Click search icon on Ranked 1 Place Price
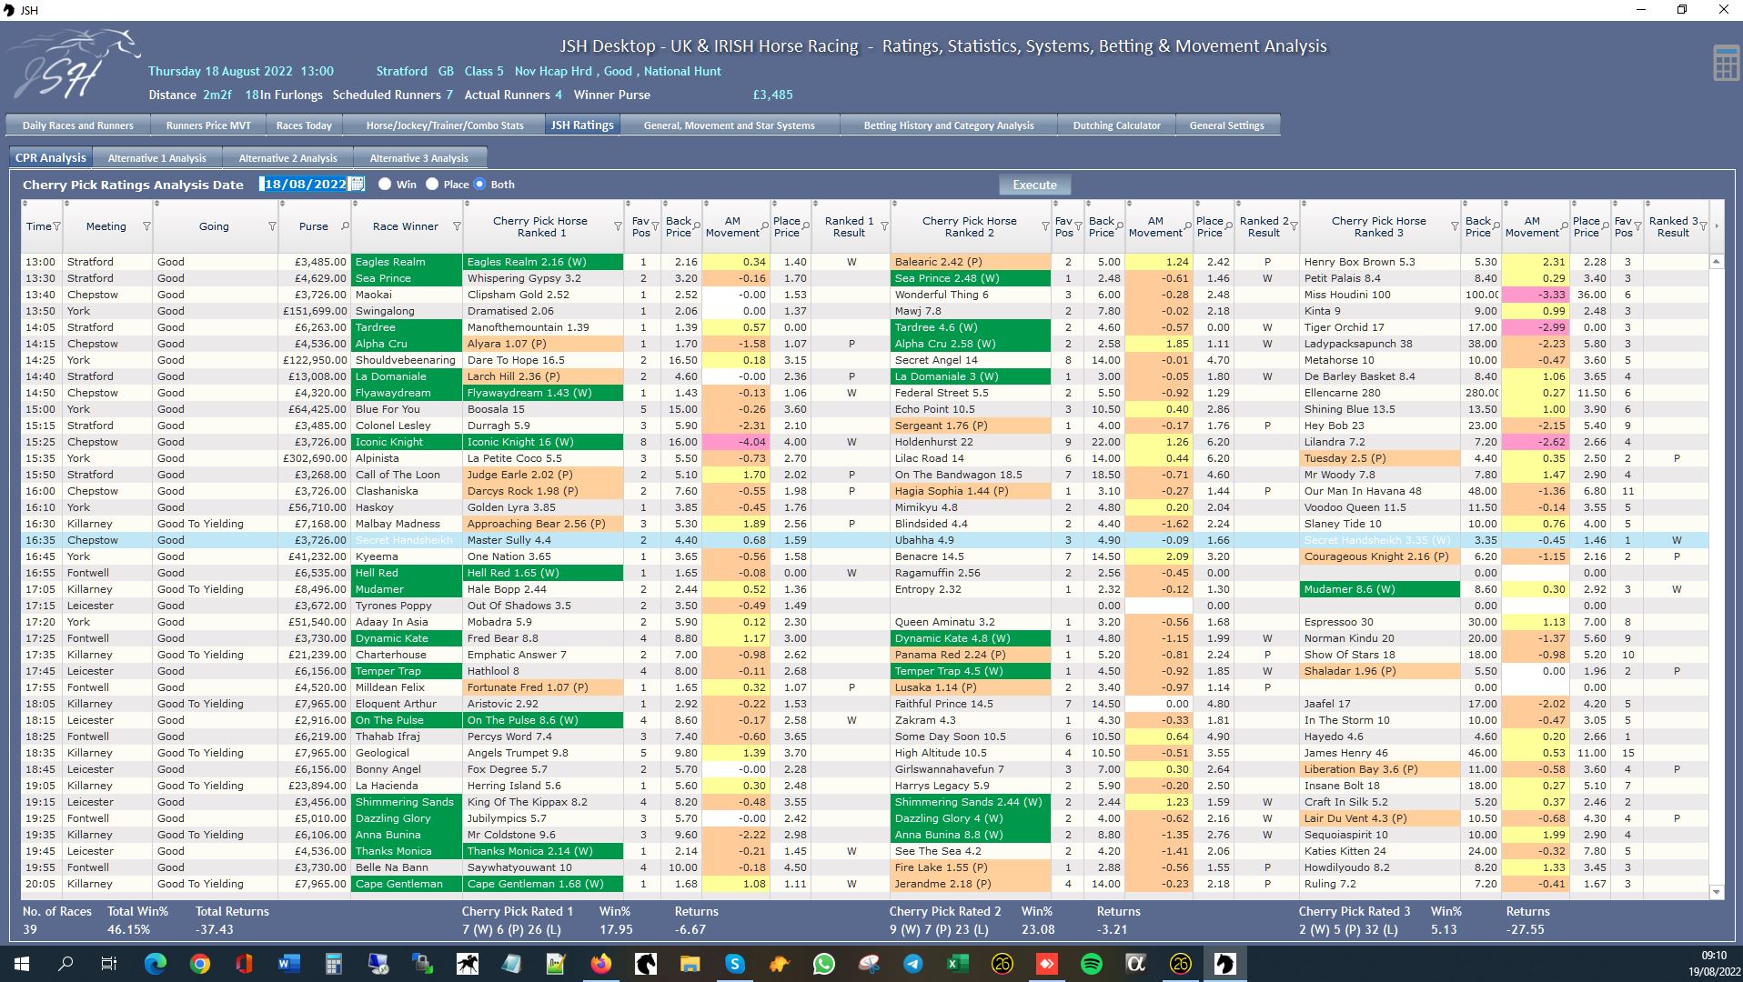 (805, 225)
